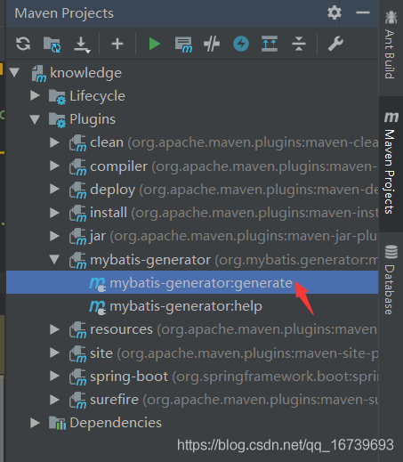
Task: Click the mybatis-generator:generate goal icon
Action: [x=98, y=284]
